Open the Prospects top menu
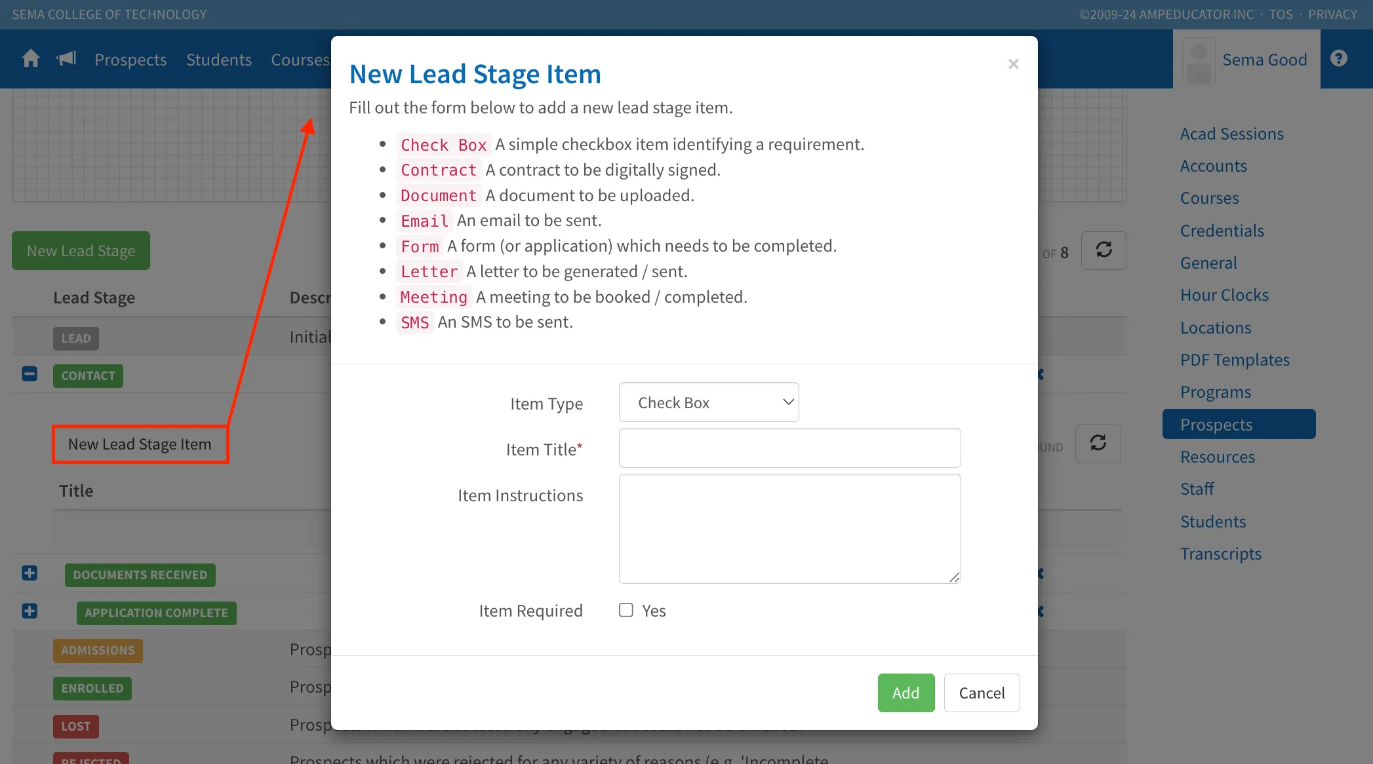 click(x=130, y=60)
